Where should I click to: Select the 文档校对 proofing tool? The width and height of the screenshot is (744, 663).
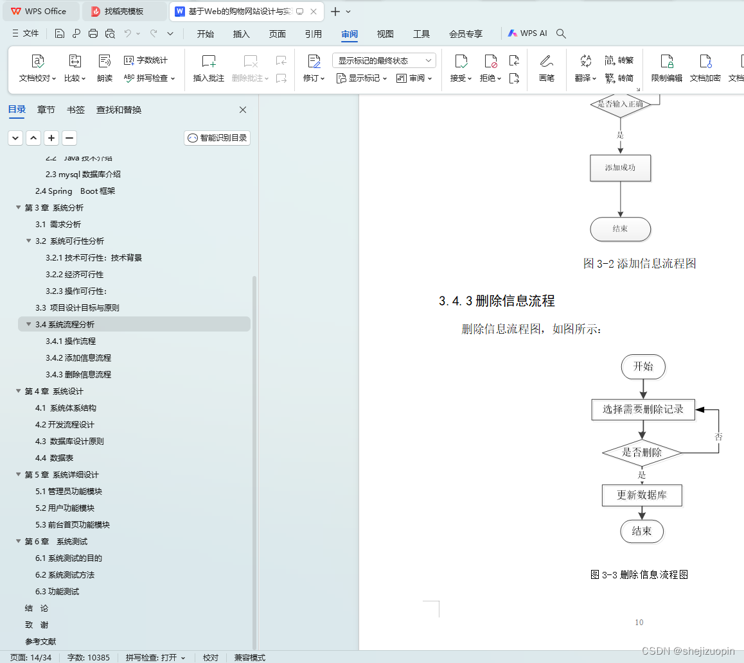click(x=38, y=69)
